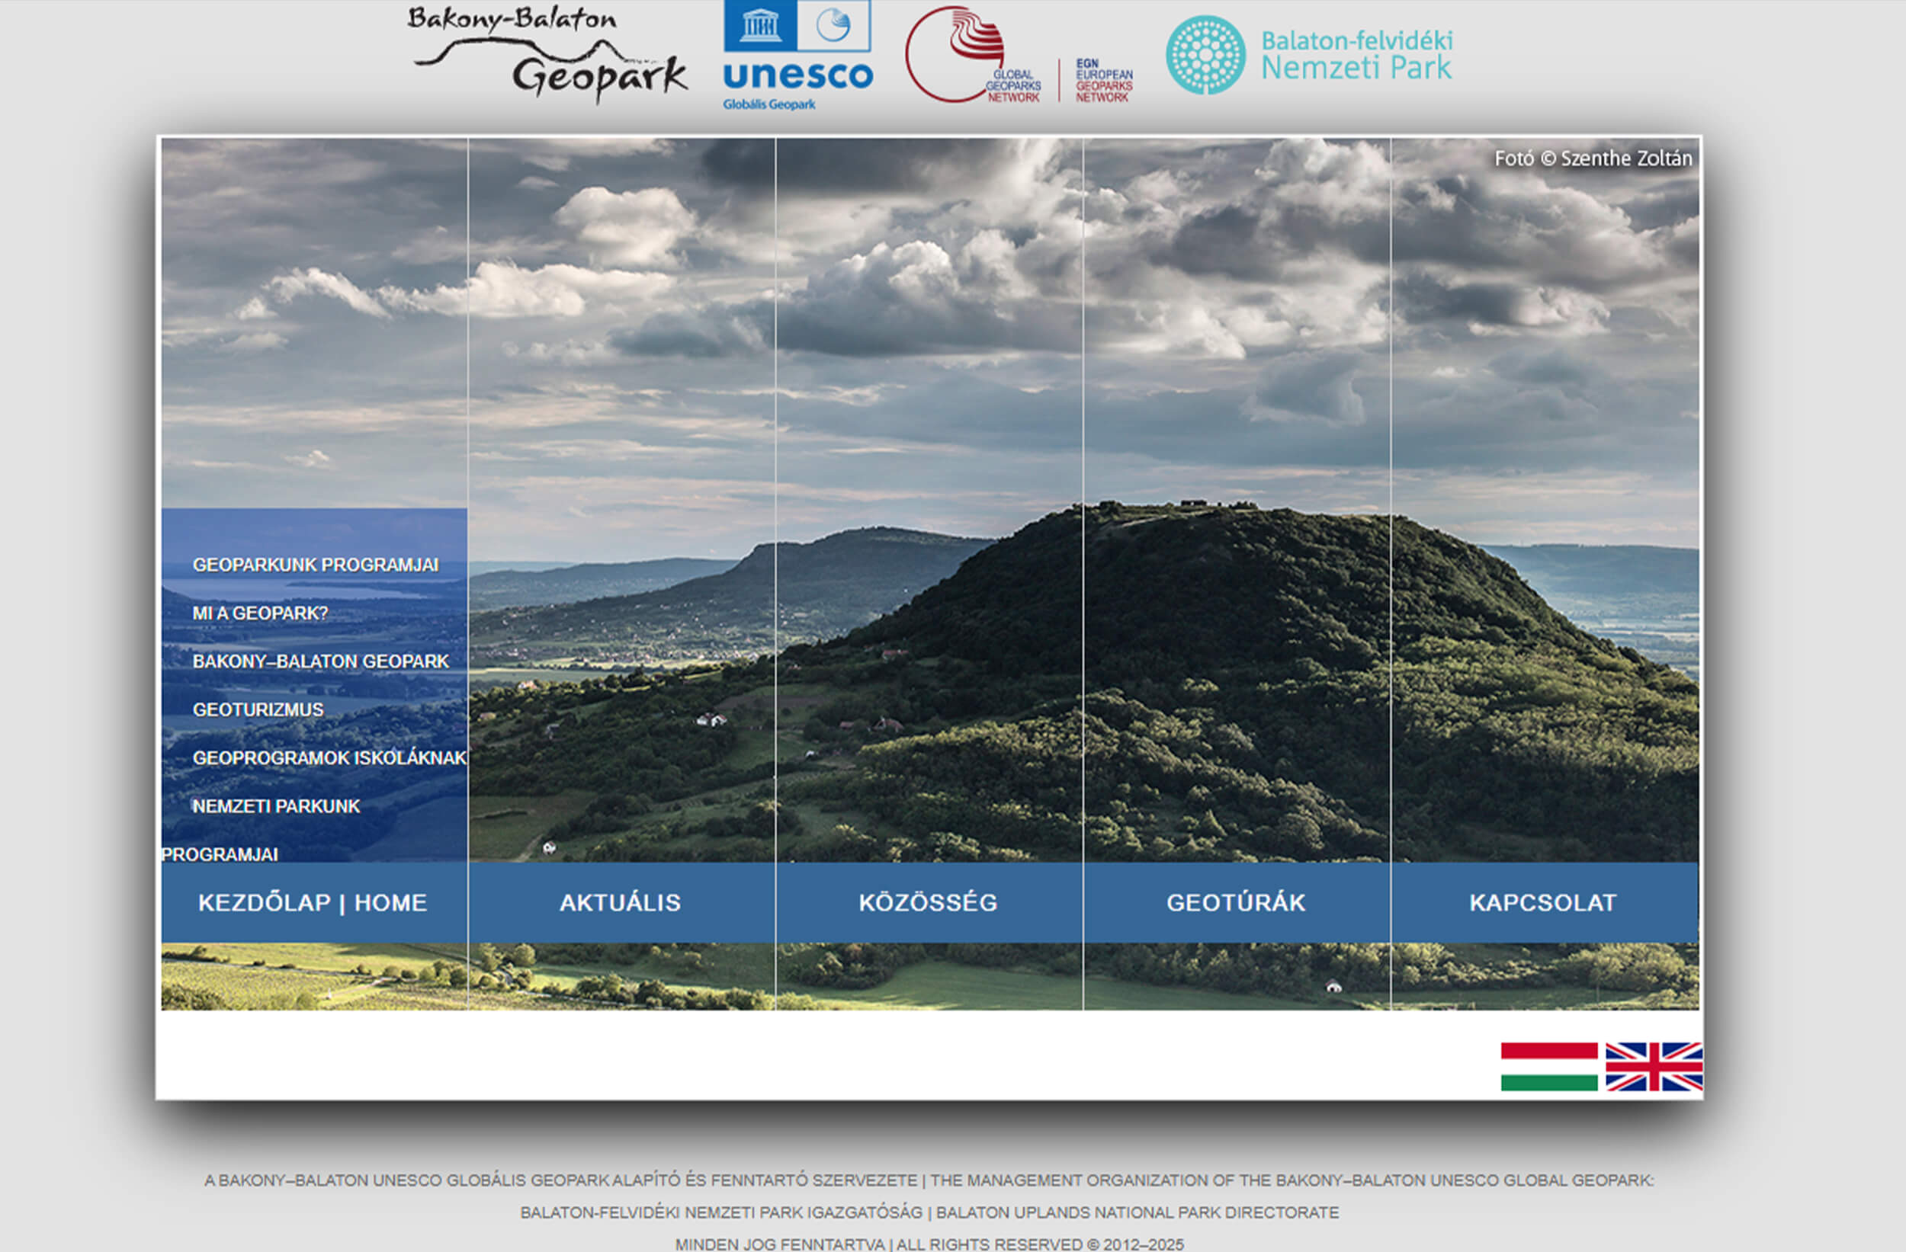1906x1252 pixels.
Task: Select the Geoturizmus submenu link
Action: [258, 710]
